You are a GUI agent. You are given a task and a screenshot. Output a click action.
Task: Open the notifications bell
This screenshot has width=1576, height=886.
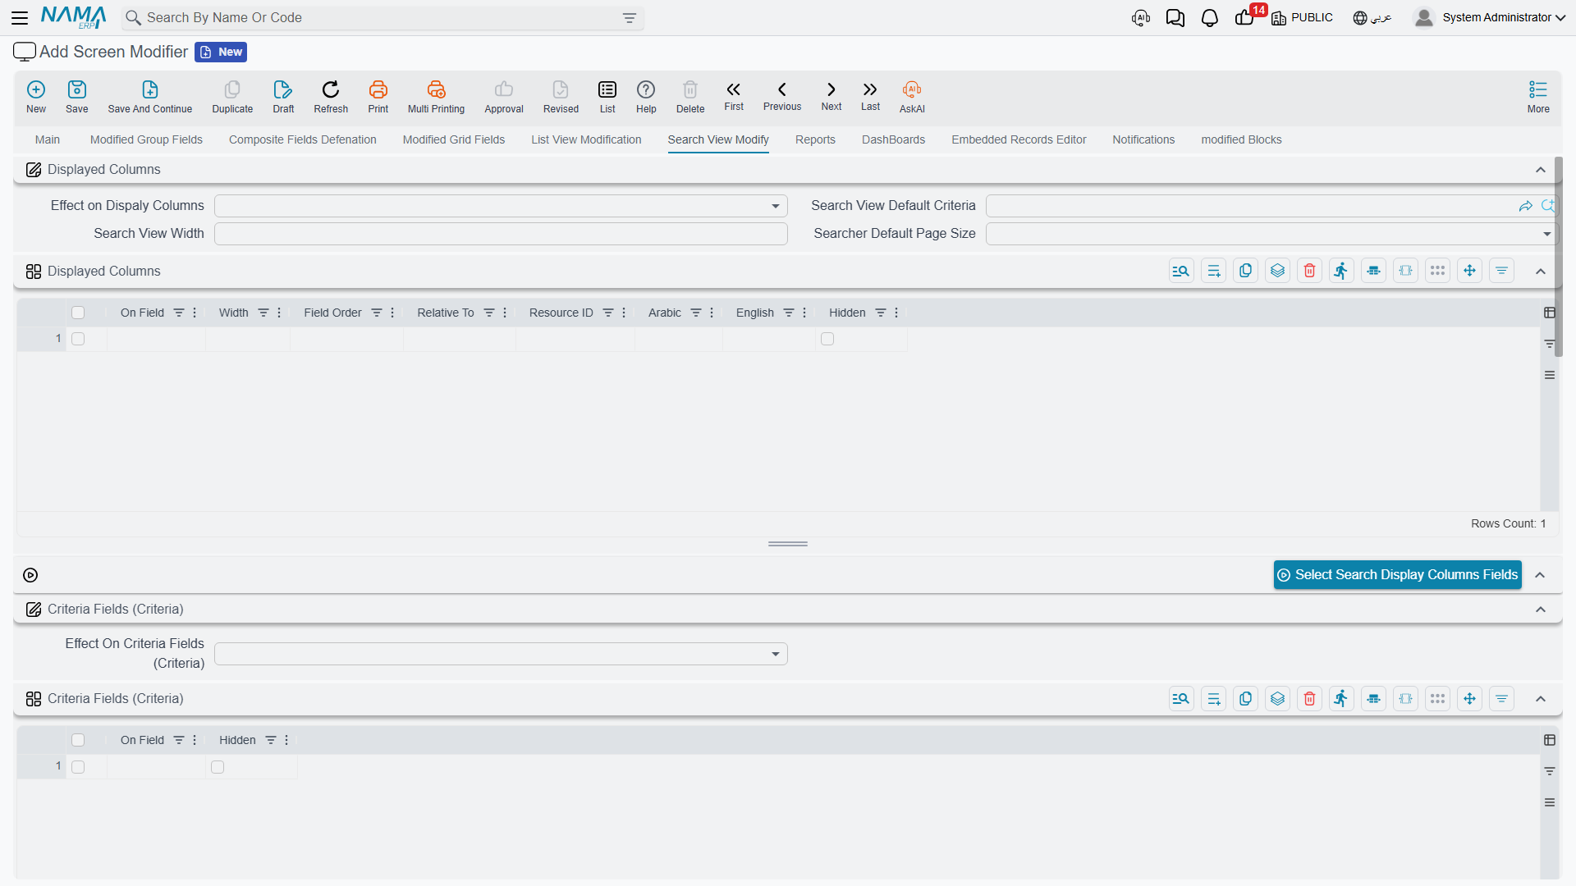pyautogui.click(x=1210, y=18)
